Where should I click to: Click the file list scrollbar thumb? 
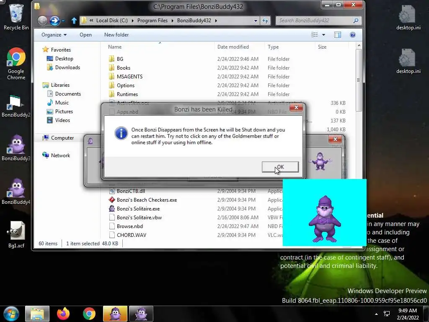pos(359,80)
